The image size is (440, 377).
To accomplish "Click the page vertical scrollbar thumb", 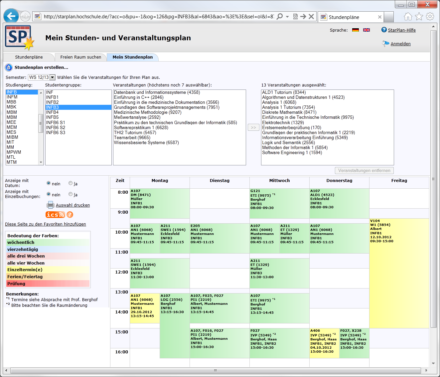I will click(x=433, y=179).
